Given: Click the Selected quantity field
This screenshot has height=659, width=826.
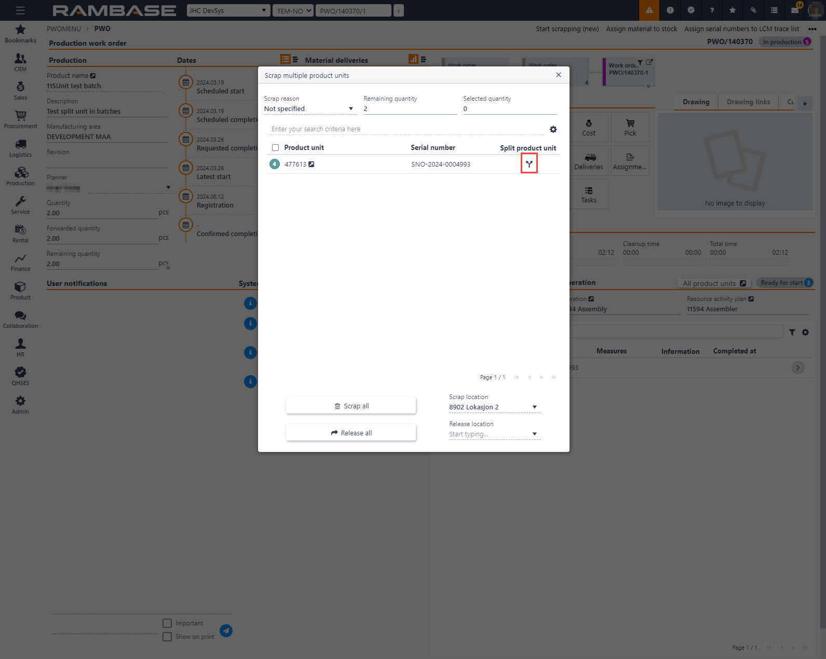Looking at the screenshot, I should (510, 109).
